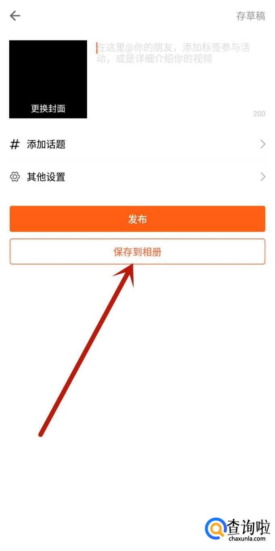
Task: Expand the 其他设置 chevron arrow
Action: coord(263,177)
